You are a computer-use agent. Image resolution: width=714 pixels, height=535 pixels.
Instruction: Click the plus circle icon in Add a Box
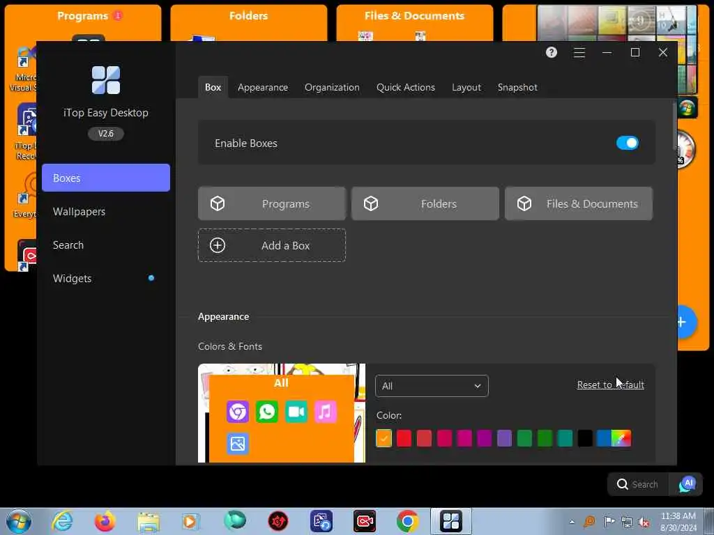pyautogui.click(x=218, y=245)
